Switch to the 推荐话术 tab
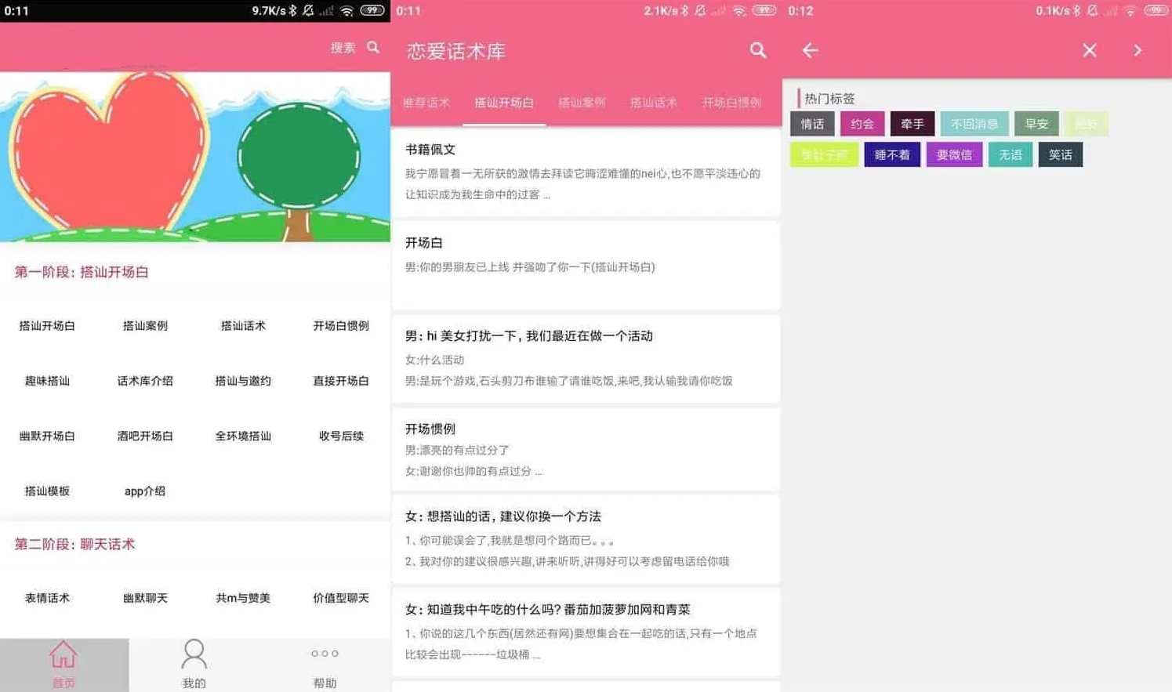This screenshot has width=1172, height=692. click(x=426, y=102)
